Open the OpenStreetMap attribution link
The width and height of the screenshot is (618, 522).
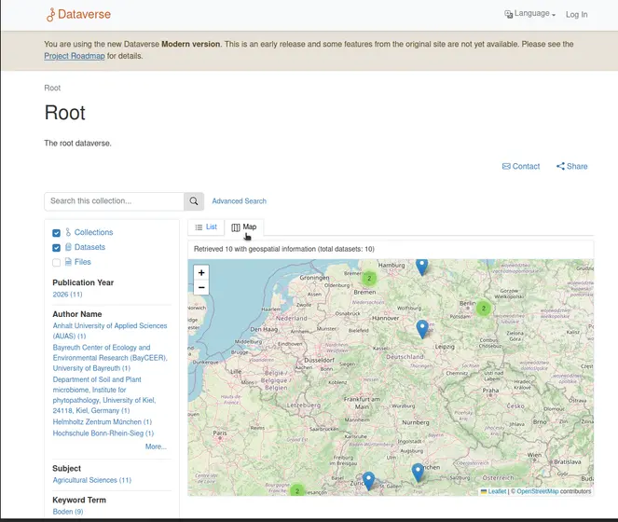(538, 491)
